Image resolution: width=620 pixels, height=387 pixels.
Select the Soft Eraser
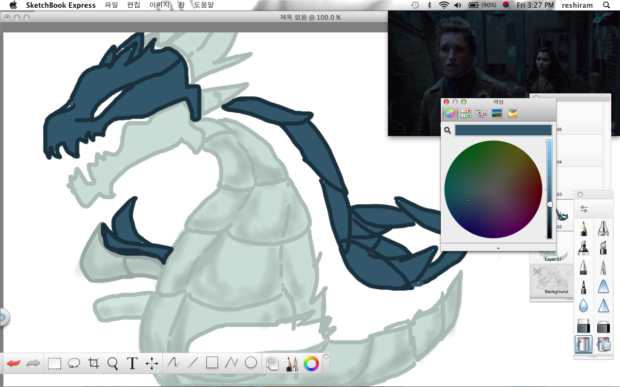coord(603,326)
